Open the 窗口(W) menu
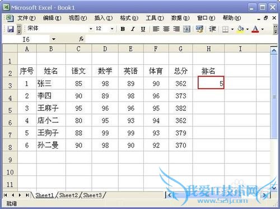 pyautogui.click(x=206, y=18)
